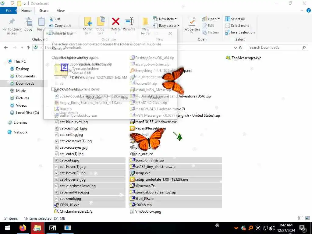The image size is (312, 234).
Task: Open the quick access toolbar dropdown
Action: [x=25, y=4]
